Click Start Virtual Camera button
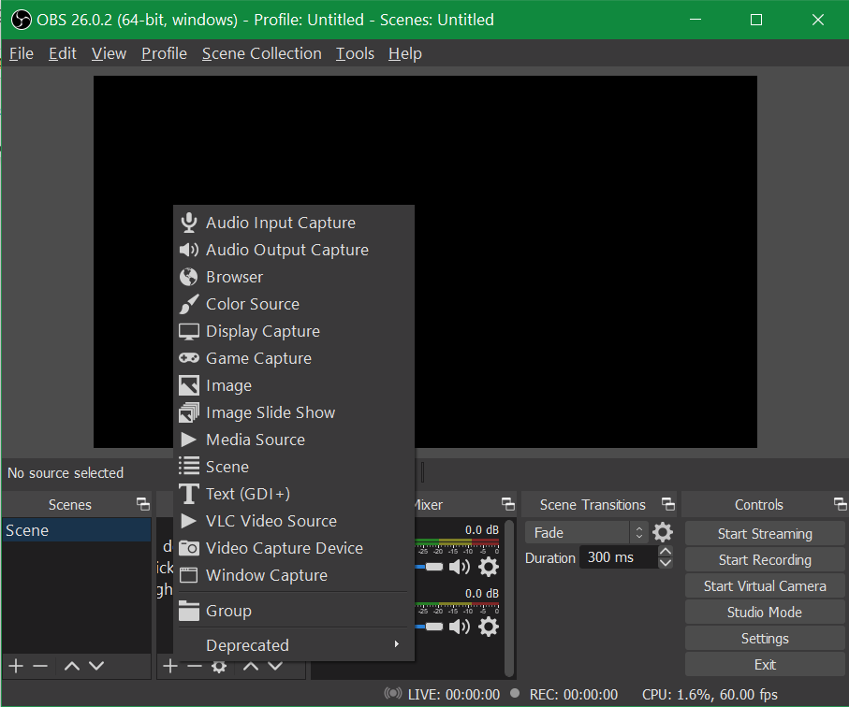 pos(765,585)
